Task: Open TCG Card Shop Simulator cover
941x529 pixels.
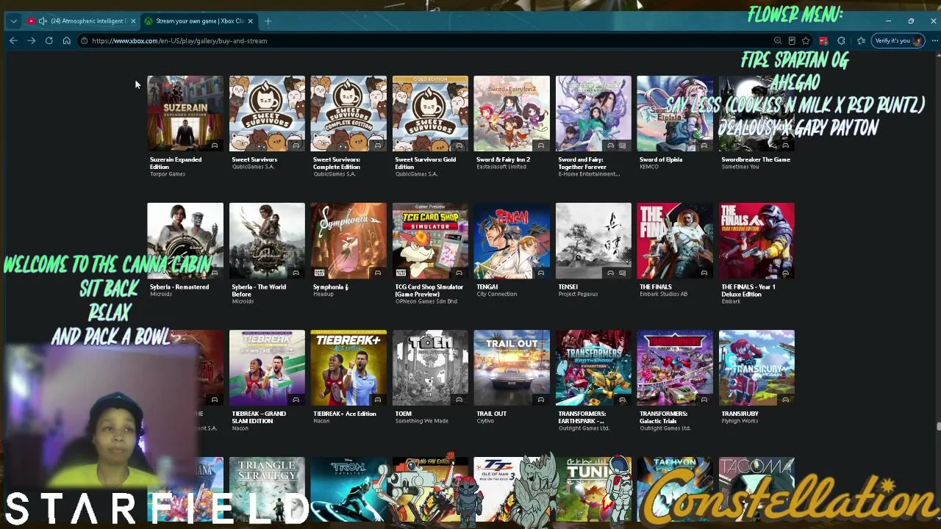Action: (x=430, y=241)
